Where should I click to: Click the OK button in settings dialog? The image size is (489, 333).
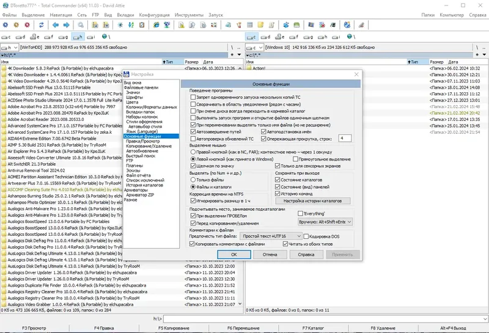[x=234, y=254]
